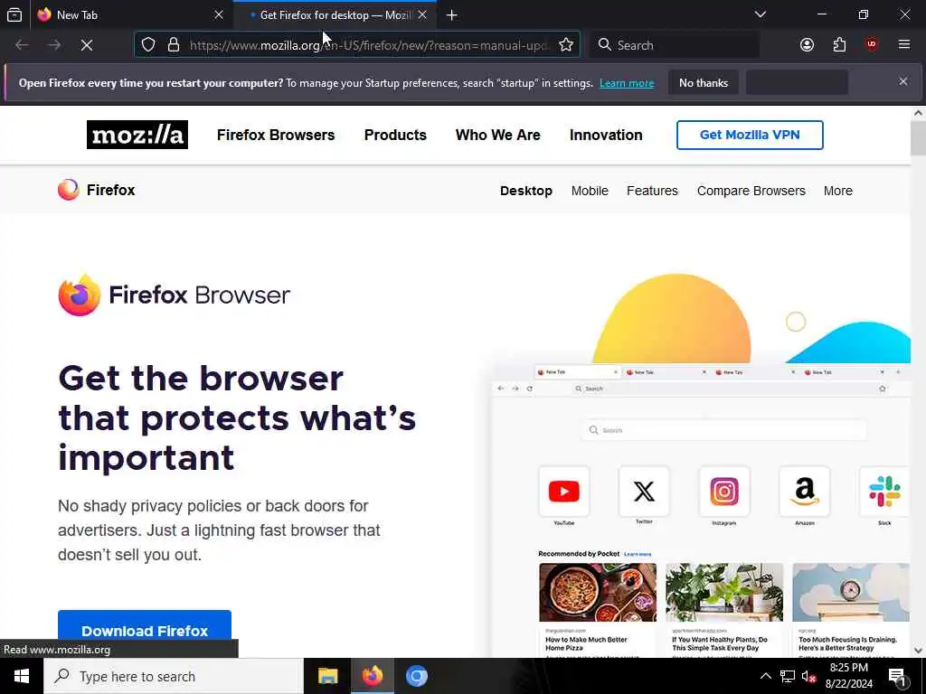Open the Windows Start menu
The width and height of the screenshot is (926, 694).
click(x=22, y=676)
